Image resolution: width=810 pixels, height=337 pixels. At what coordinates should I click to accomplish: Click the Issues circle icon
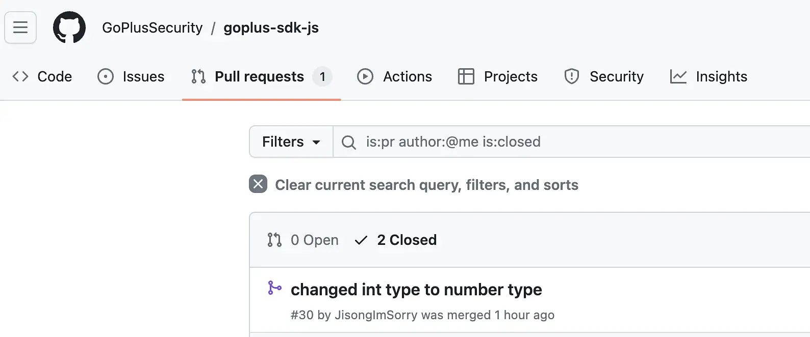click(x=106, y=76)
